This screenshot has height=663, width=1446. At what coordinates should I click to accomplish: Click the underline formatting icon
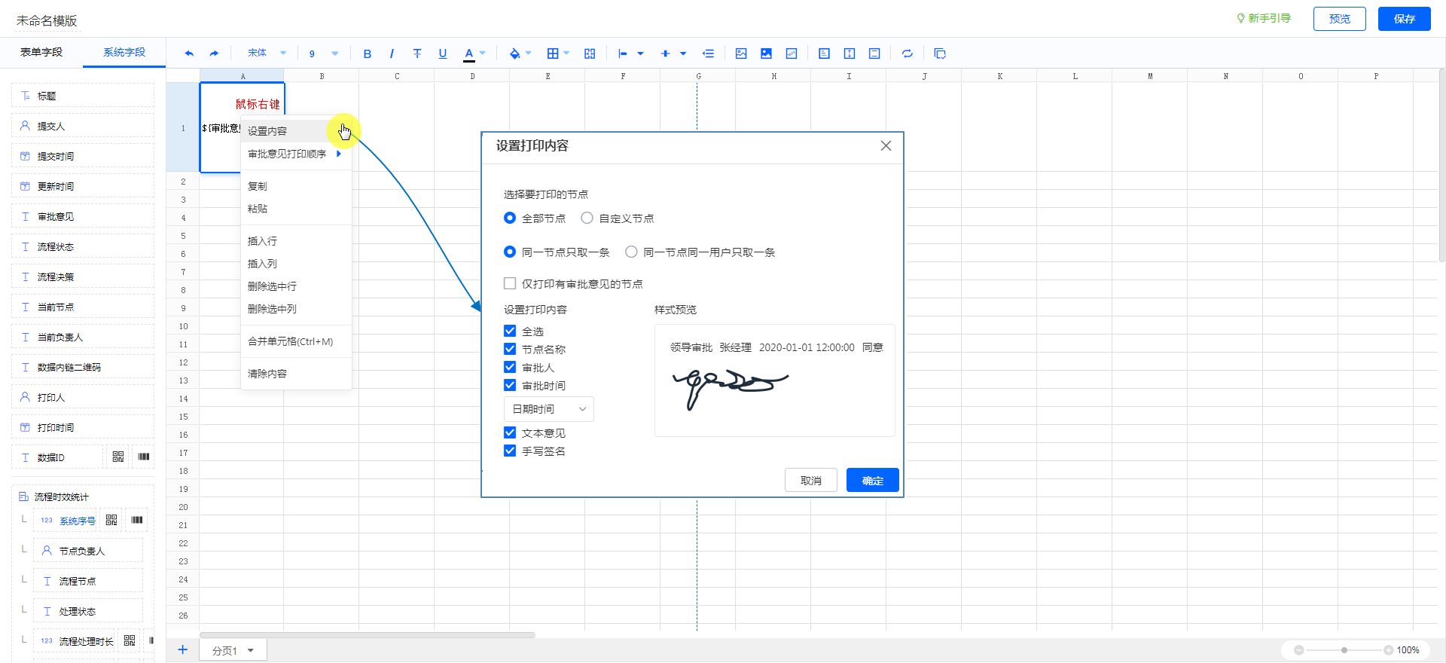(x=443, y=53)
